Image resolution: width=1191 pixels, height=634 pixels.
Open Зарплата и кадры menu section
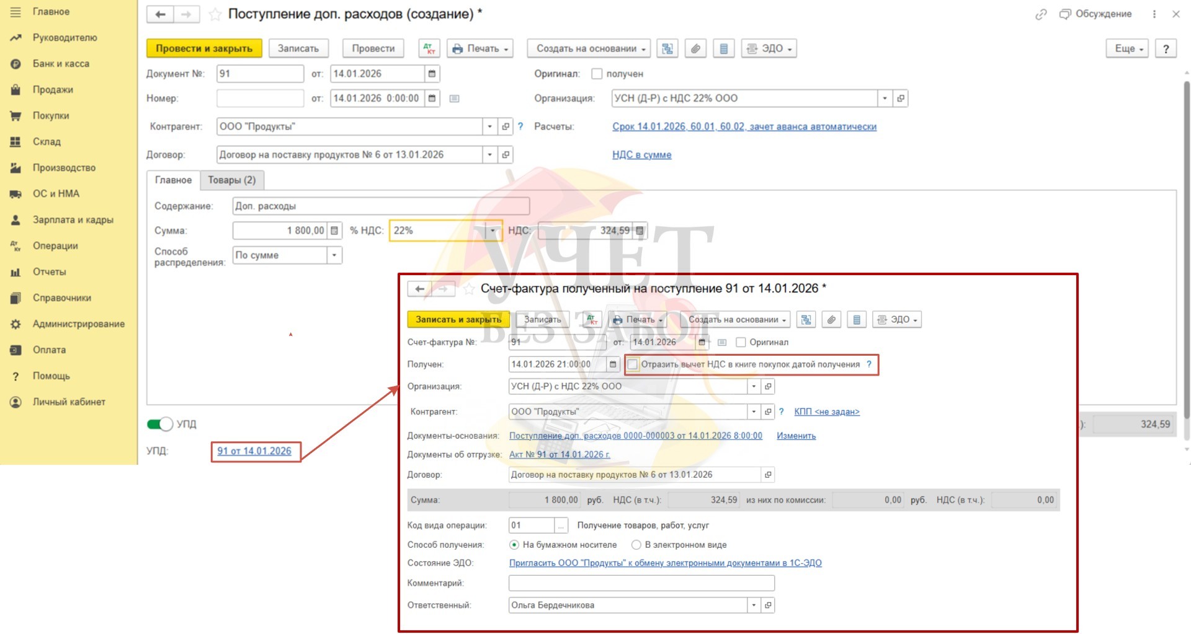click(x=73, y=220)
